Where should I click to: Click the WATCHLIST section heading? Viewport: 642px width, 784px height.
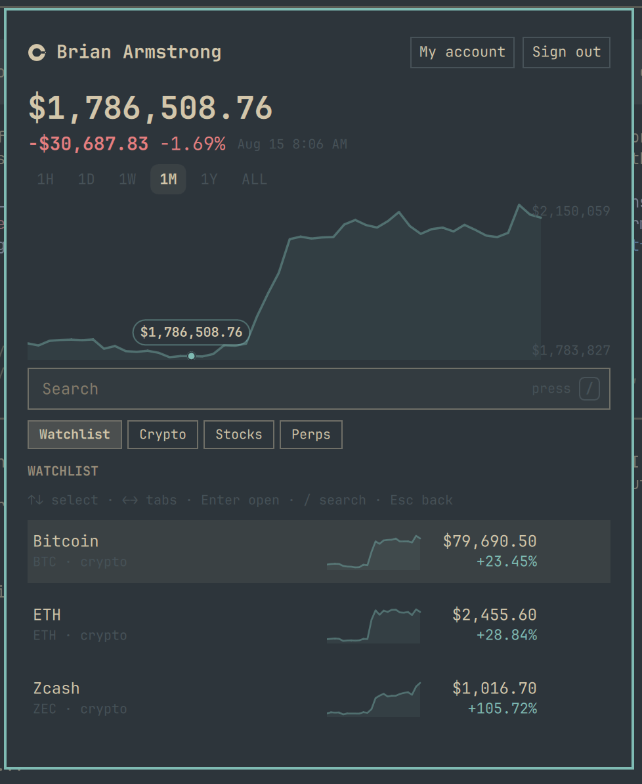tap(63, 471)
